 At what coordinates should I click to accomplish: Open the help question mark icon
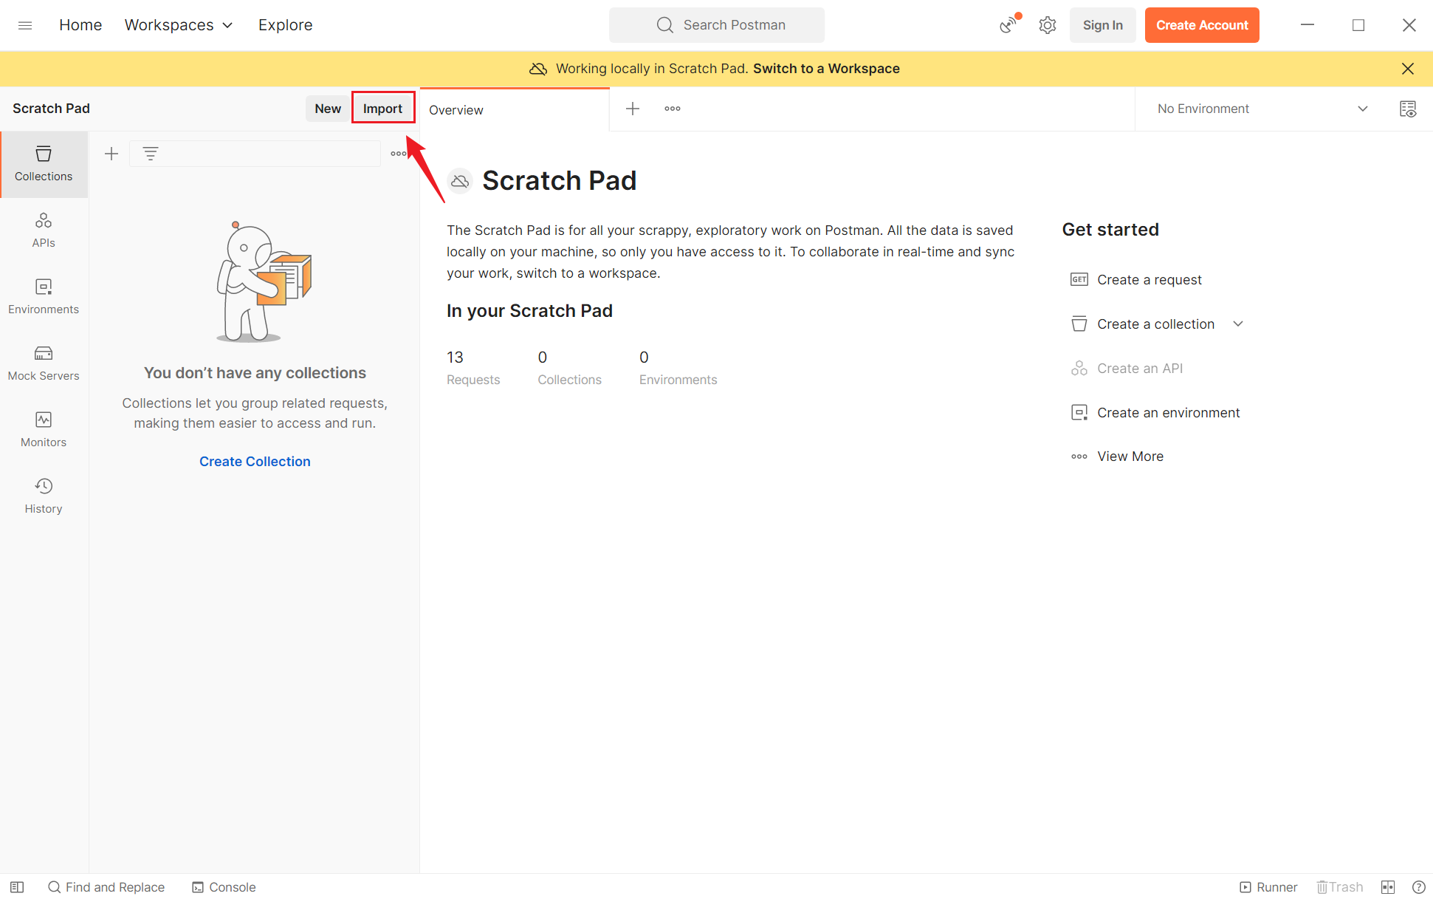coord(1418,887)
